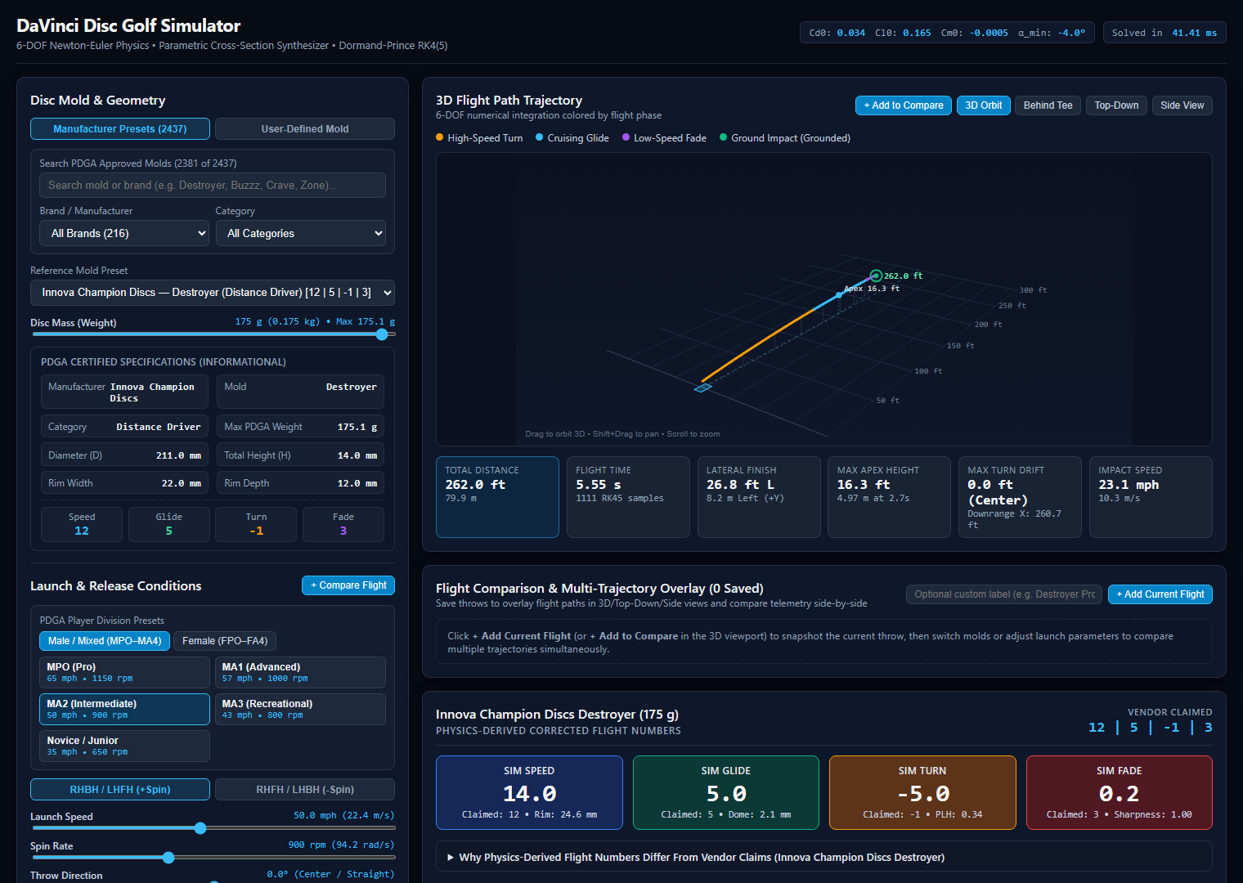Select the Side View camera
Screen dimensions: 1243x883
pyautogui.click(x=1182, y=105)
